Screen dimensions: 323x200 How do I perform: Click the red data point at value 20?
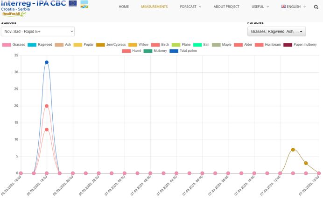pos(47,106)
